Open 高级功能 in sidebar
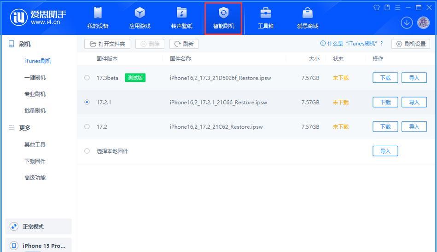 tap(35, 178)
